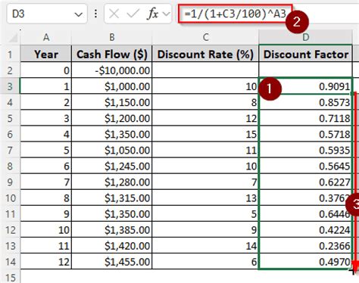Select discount rate cell with value 15
Image resolution: width=359 pixels, height=283 pixels.
(x=205, y=134)
